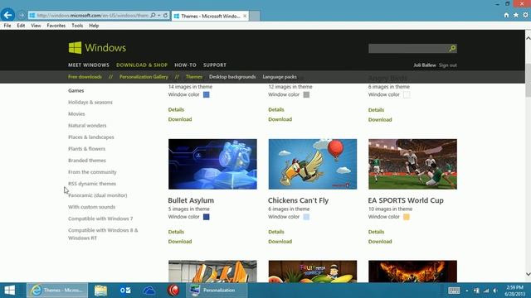Download the Chickens Can't Fly theme
This screenshot has width=531, height=298.
click(x=280, y=242)
